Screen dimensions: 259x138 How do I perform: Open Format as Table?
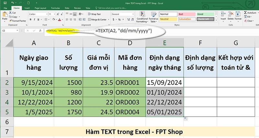coord(153,17)
